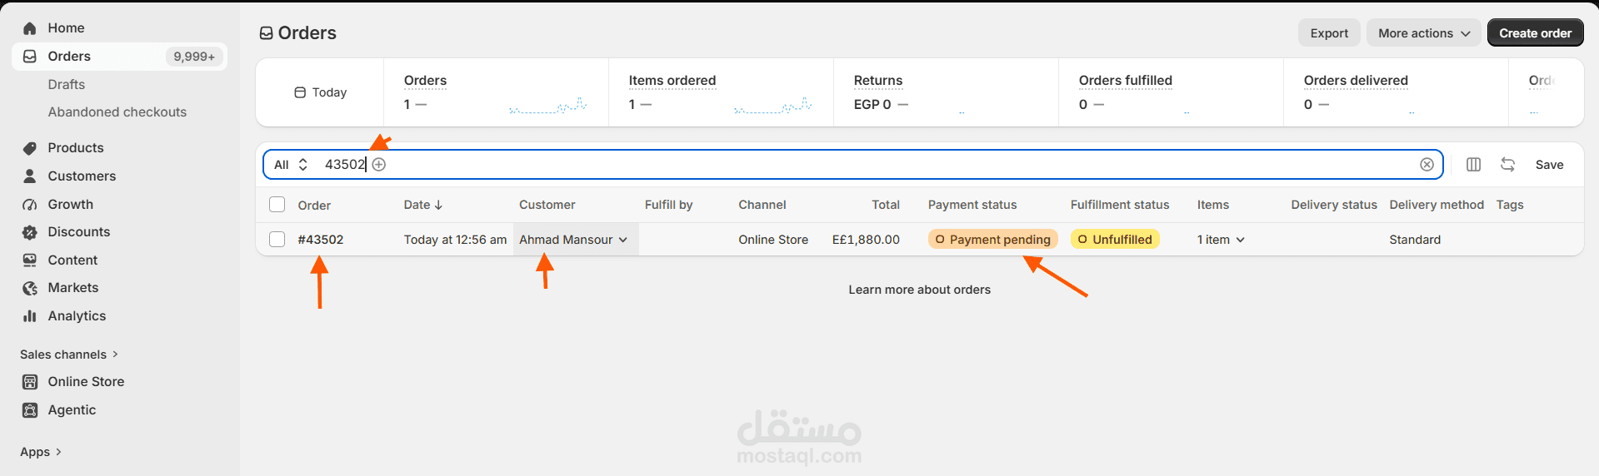
Task: Click the sort arrows icon beside Save
Action: (x=1507, y=165)
